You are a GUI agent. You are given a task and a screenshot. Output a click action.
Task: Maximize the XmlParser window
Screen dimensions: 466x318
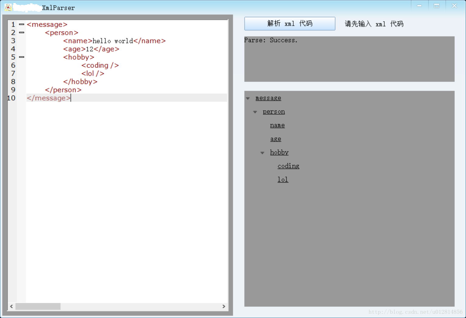pos(437,5)
